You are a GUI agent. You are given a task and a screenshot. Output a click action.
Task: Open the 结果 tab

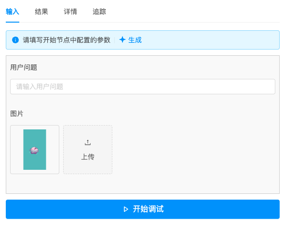[41, 12]
